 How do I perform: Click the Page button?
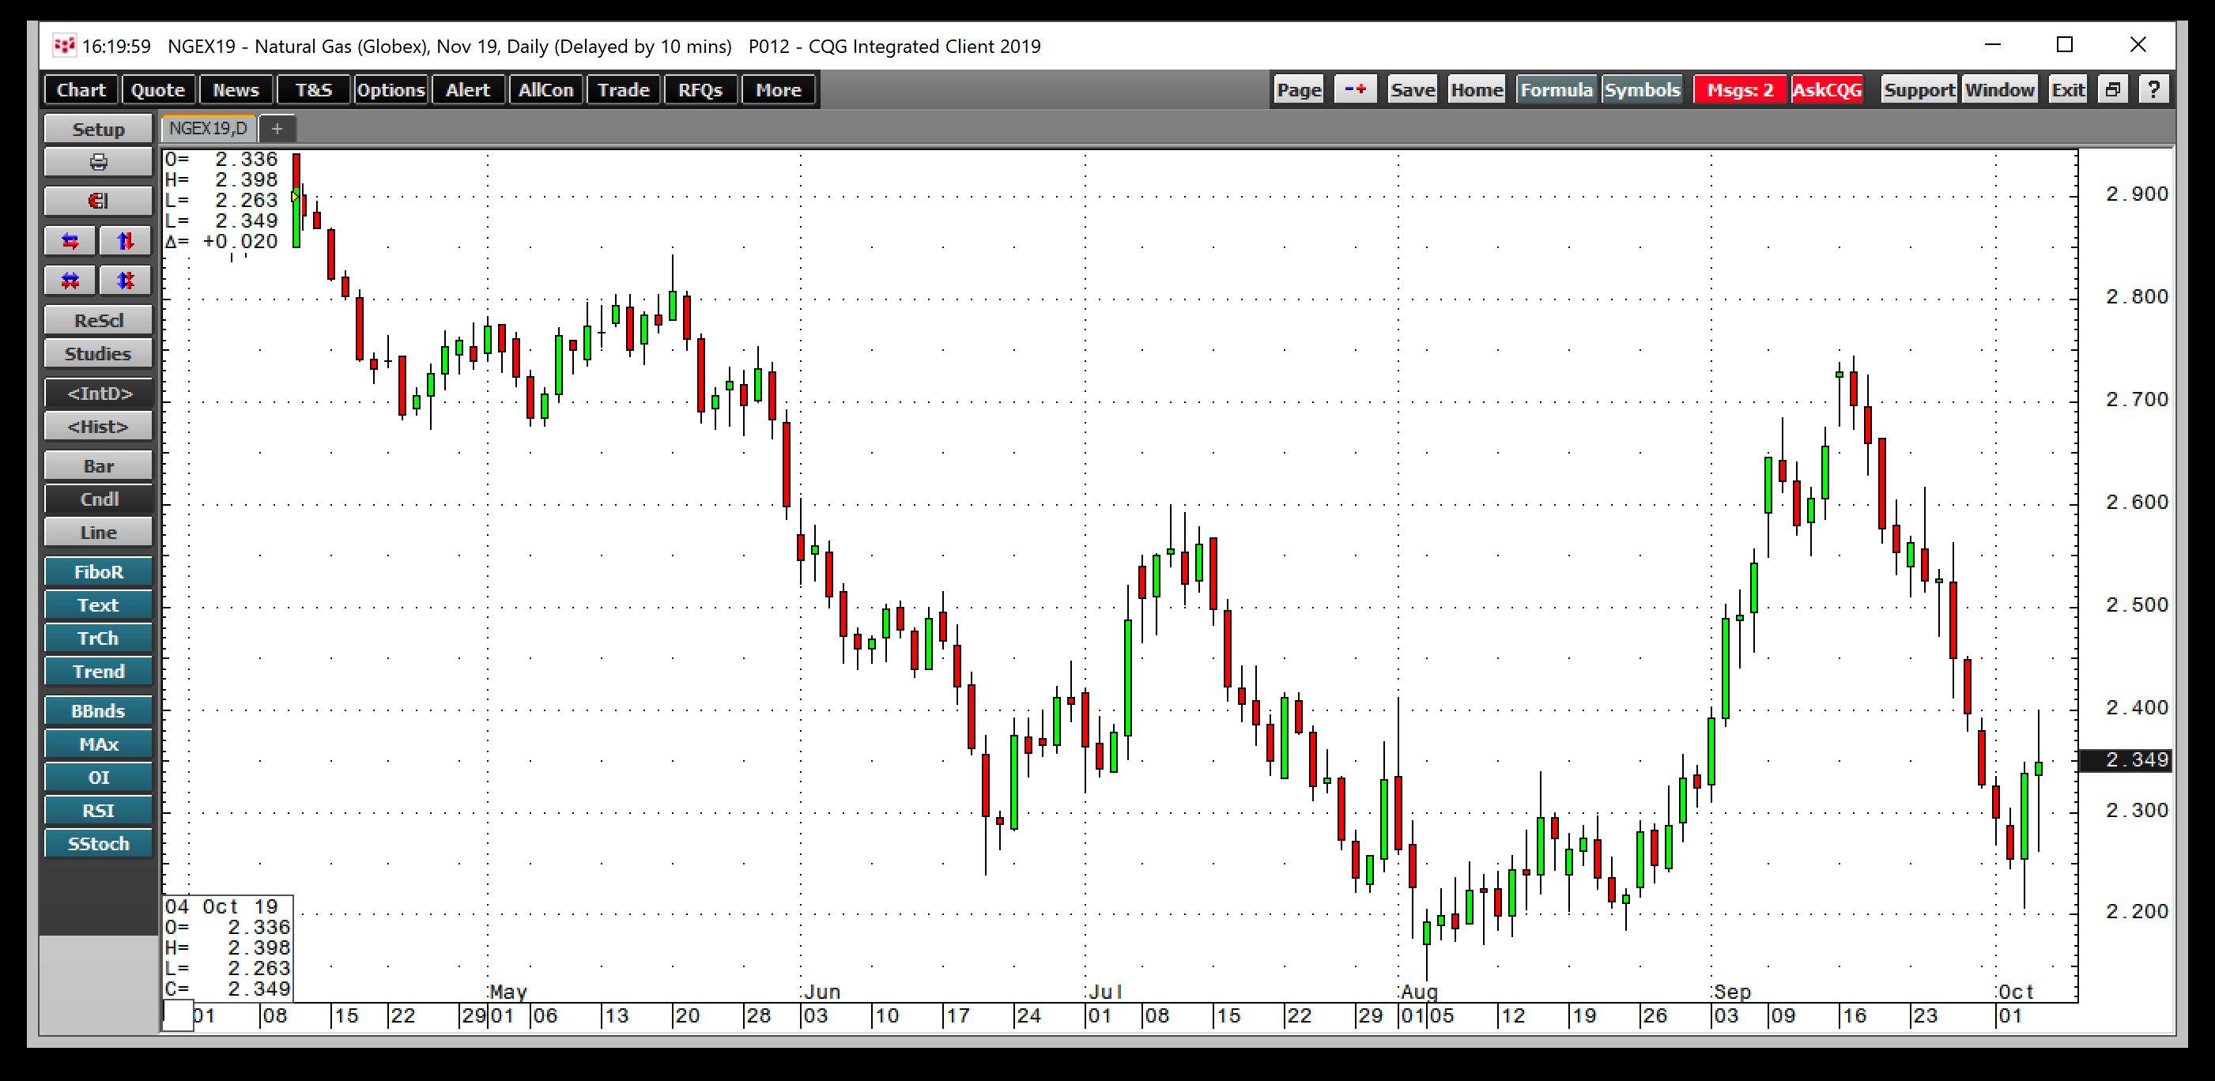(1300, 89)
